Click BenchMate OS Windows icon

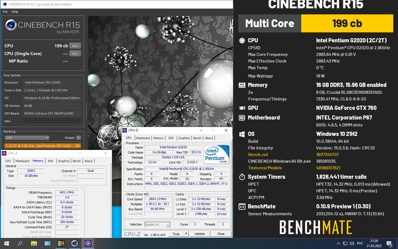[x=242, y=134]
